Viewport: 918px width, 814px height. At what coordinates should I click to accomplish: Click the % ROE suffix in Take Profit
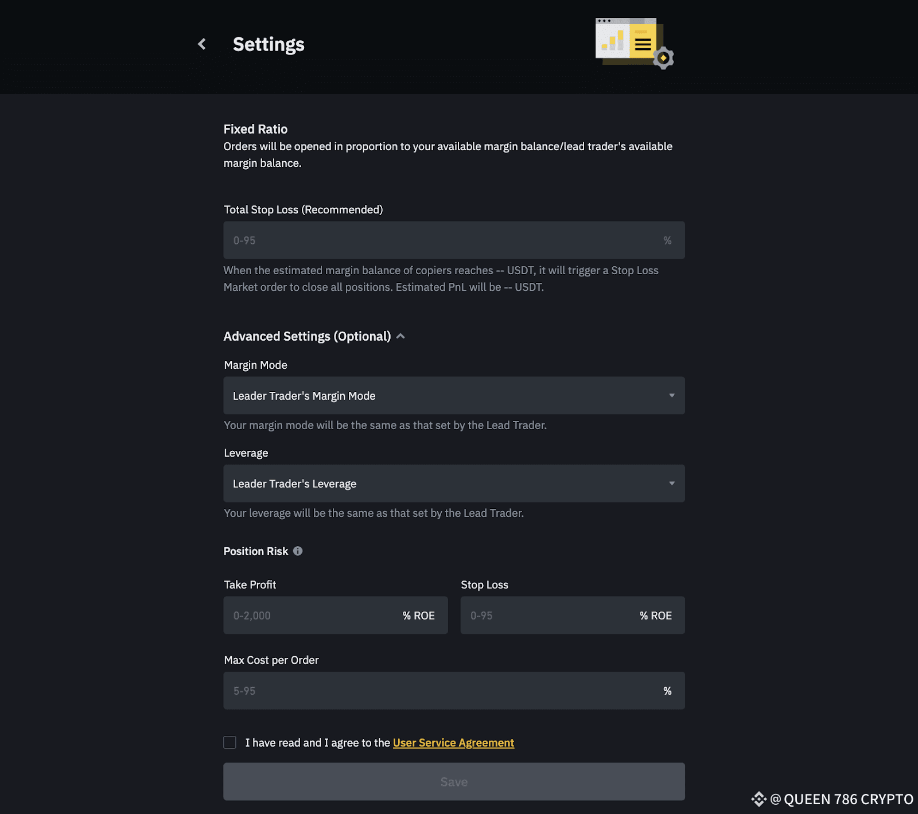pyautogui.click(x=418, y=616)
